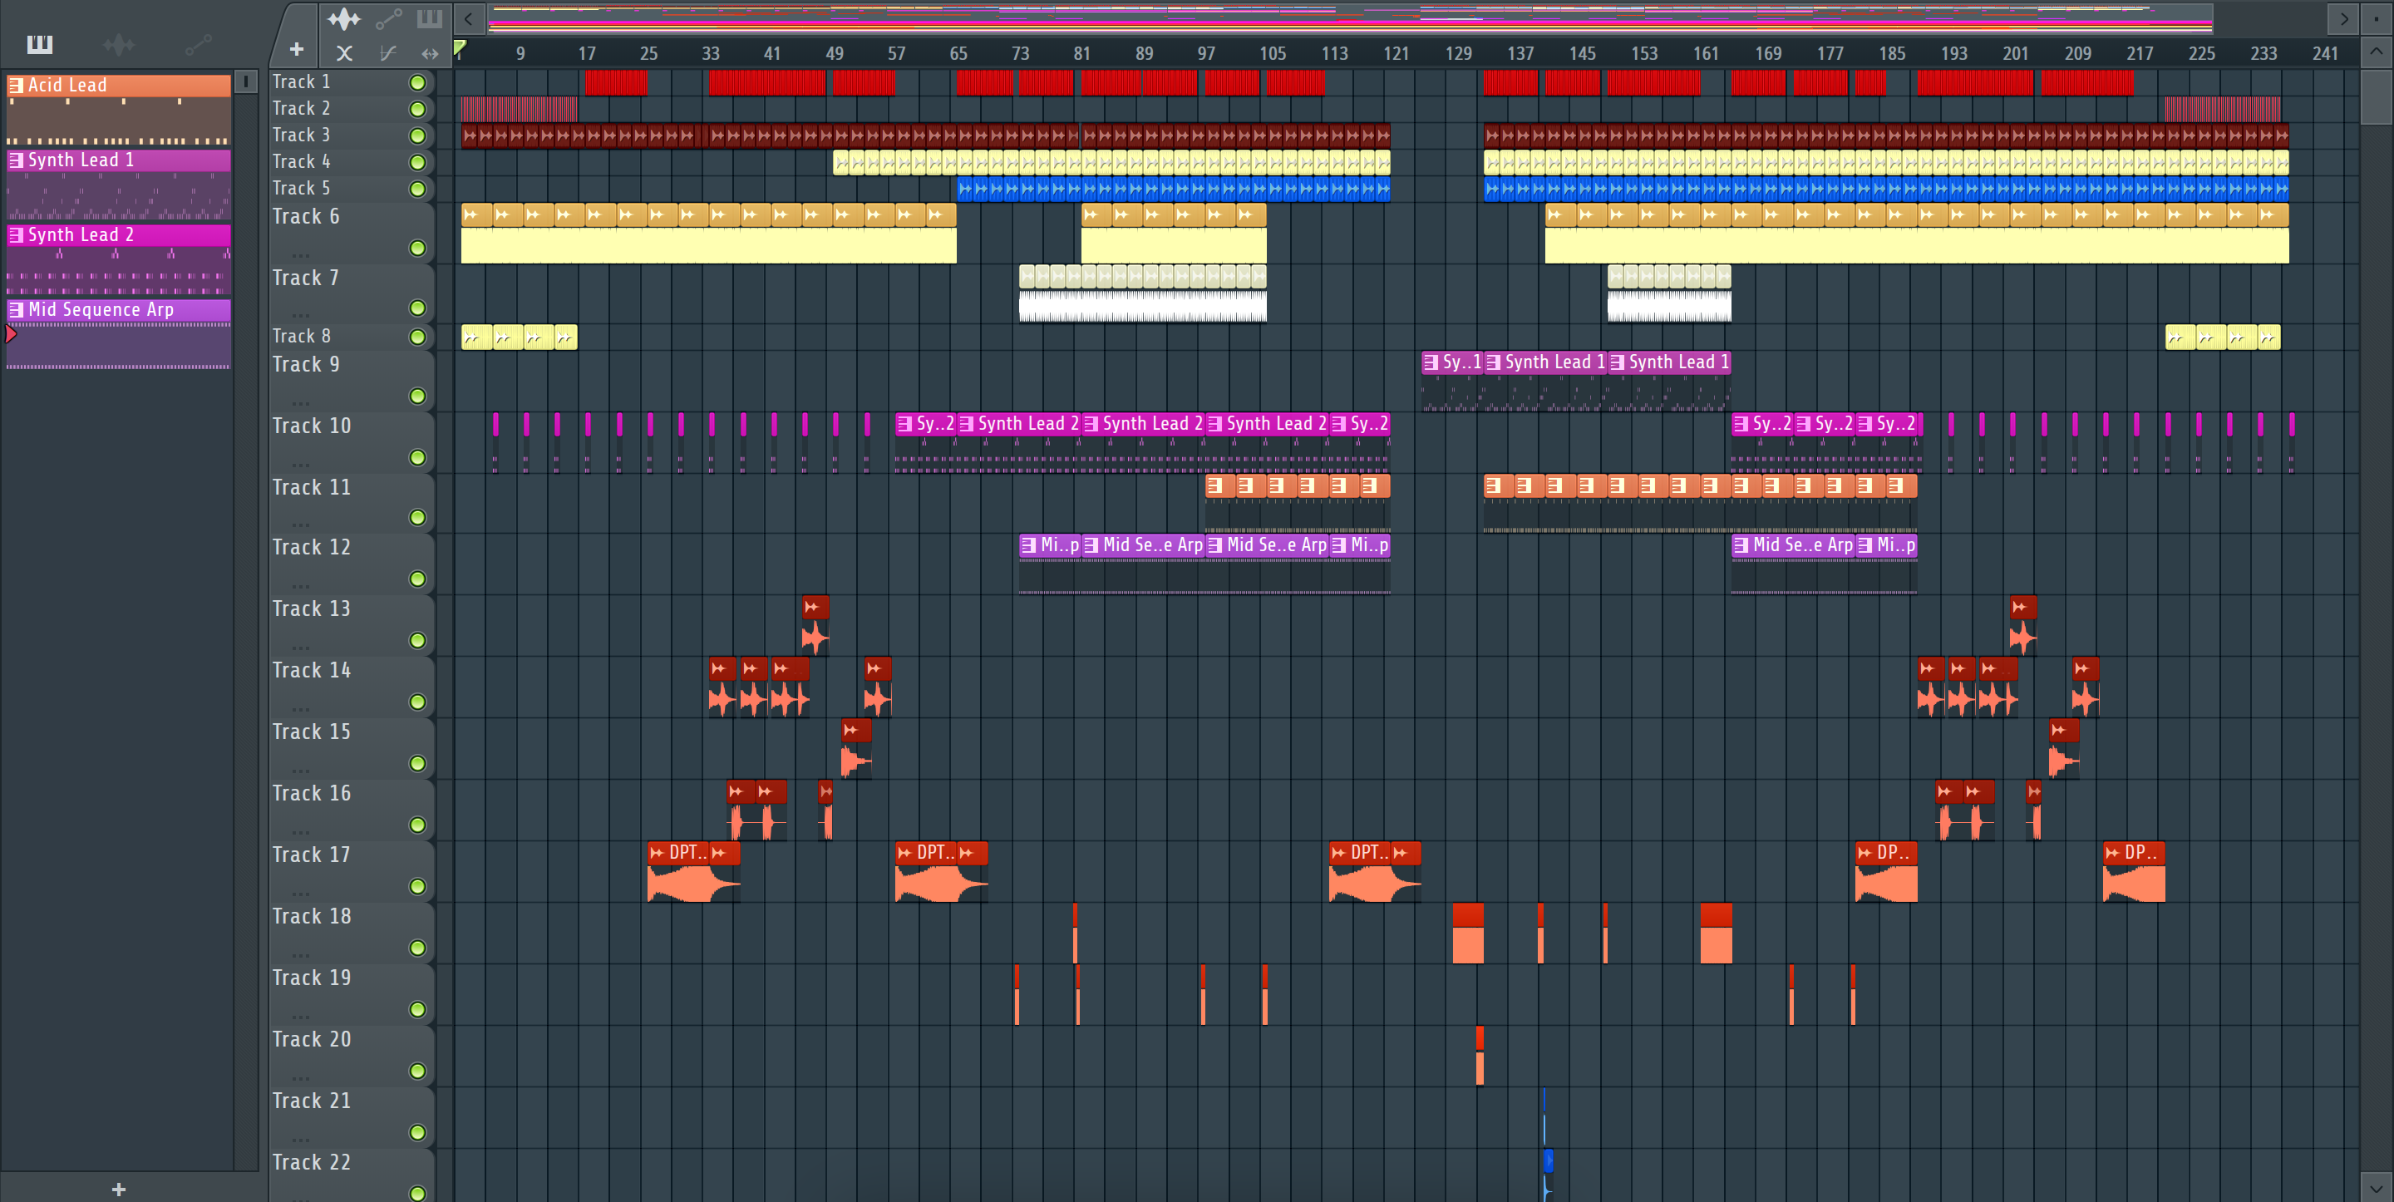Show audio clips in the picker panel
Screen dimensions: 2394x1202
[x=118, y=44]
